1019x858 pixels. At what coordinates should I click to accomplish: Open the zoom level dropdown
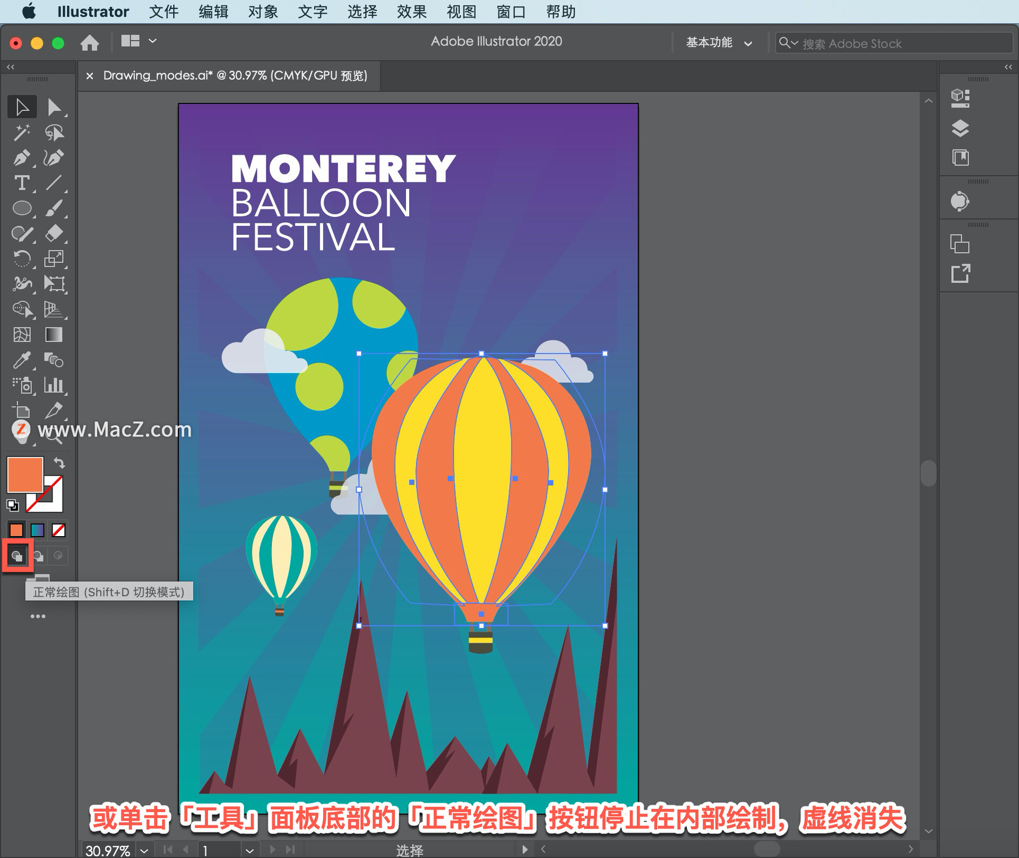click(x=144, y=850)
